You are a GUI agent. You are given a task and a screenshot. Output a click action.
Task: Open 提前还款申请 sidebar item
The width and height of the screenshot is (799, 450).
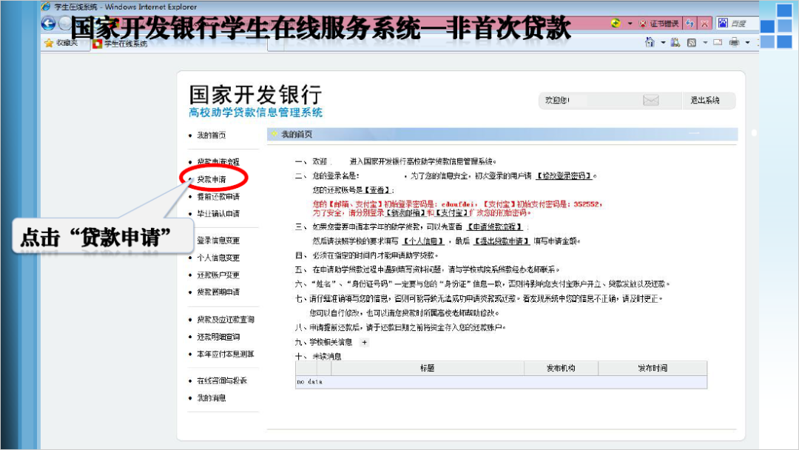point(218,197)
